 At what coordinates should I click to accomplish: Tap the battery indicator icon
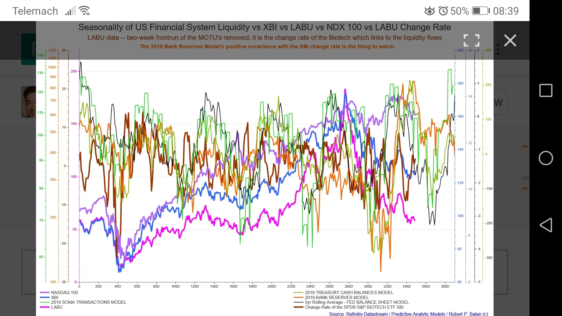[480, 11]
